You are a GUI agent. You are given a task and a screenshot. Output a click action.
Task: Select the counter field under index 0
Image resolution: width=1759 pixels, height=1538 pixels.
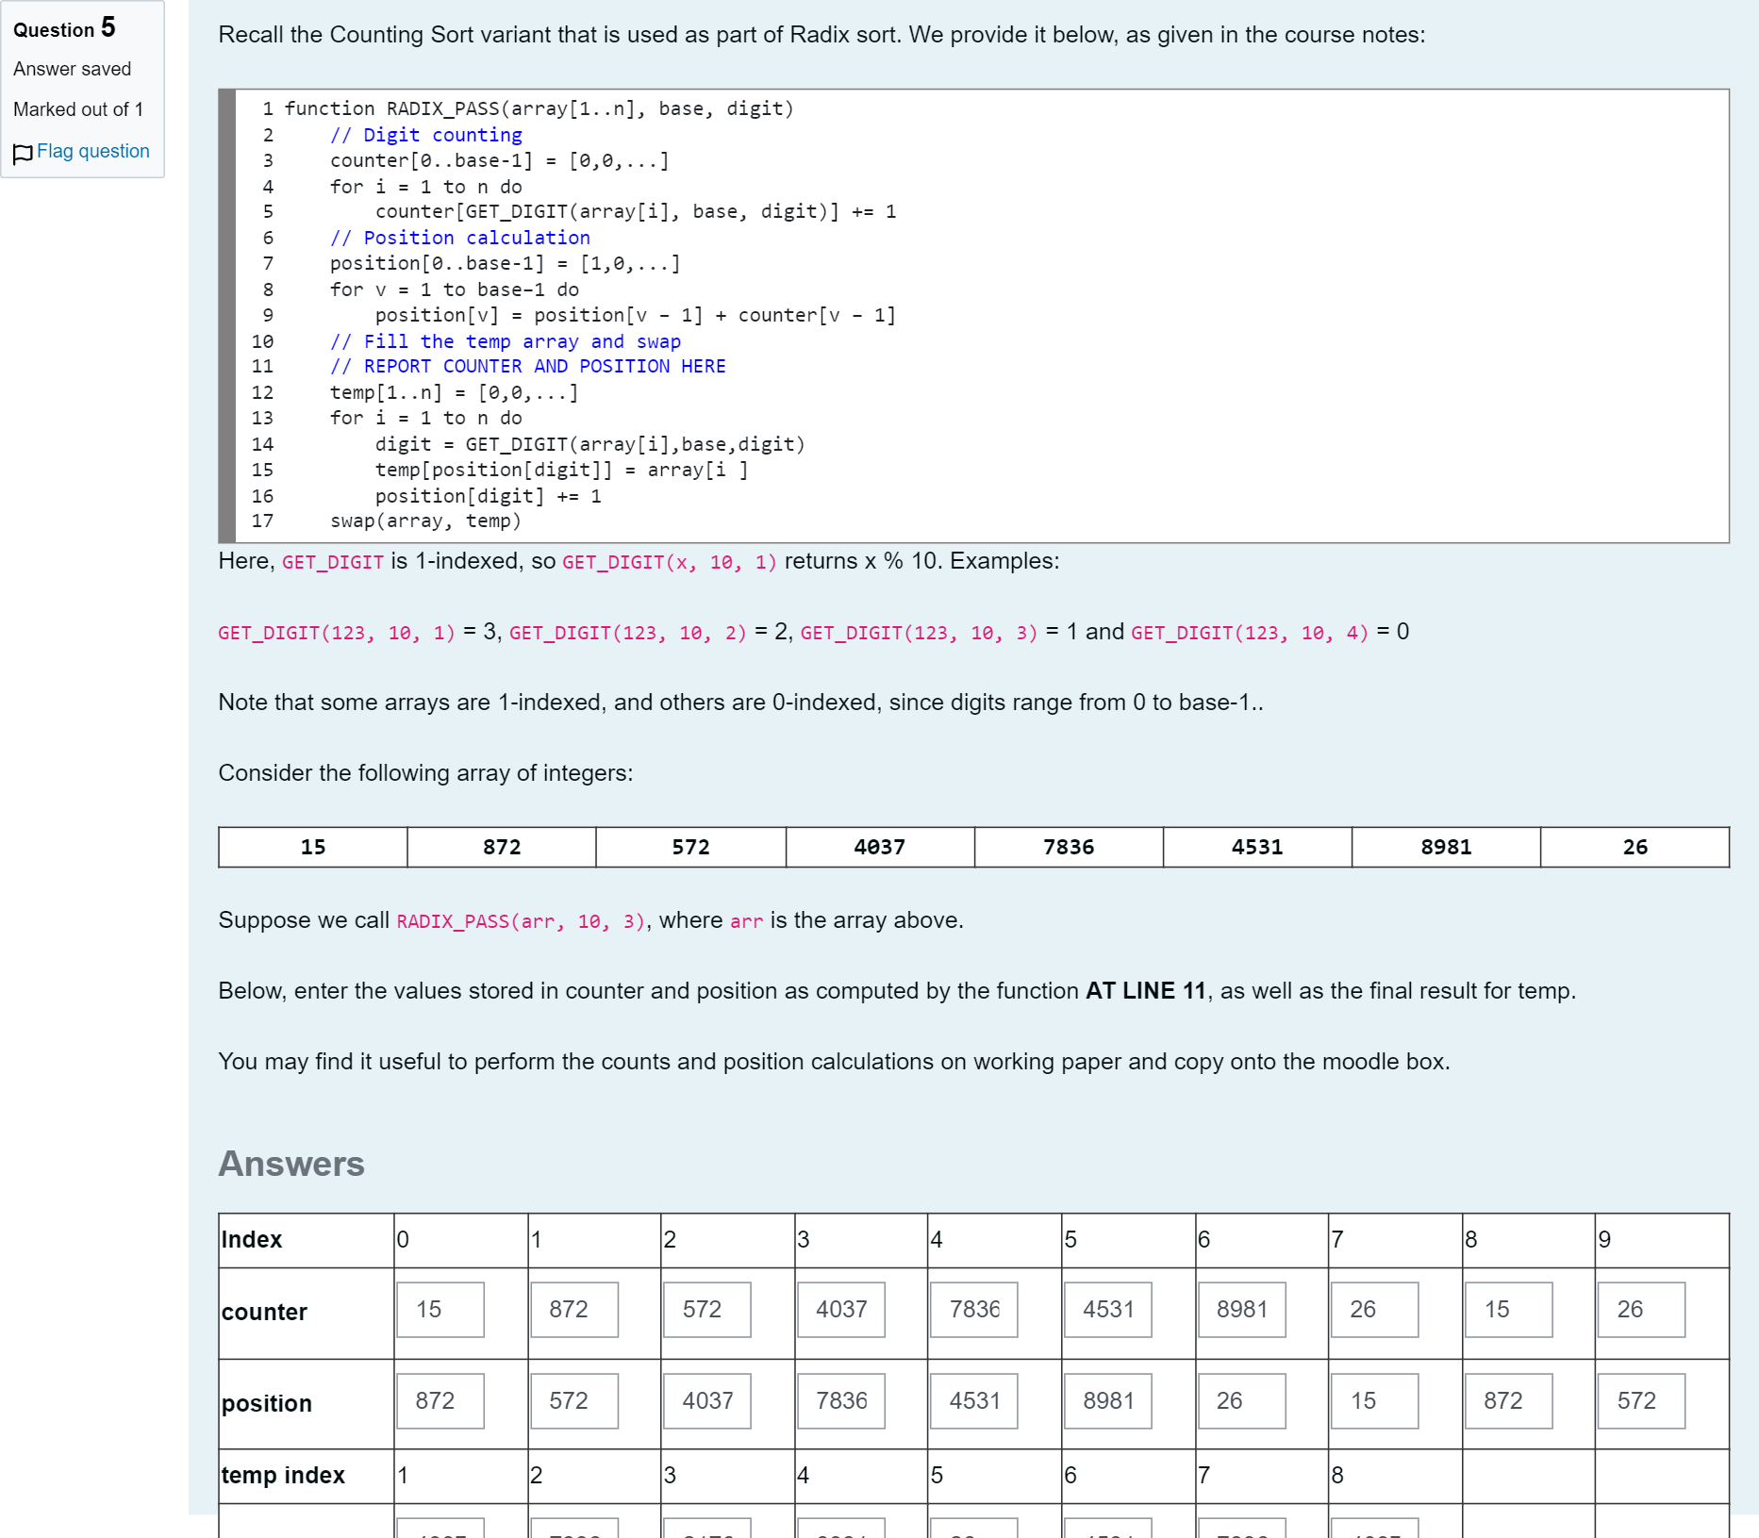(440, 1309)
